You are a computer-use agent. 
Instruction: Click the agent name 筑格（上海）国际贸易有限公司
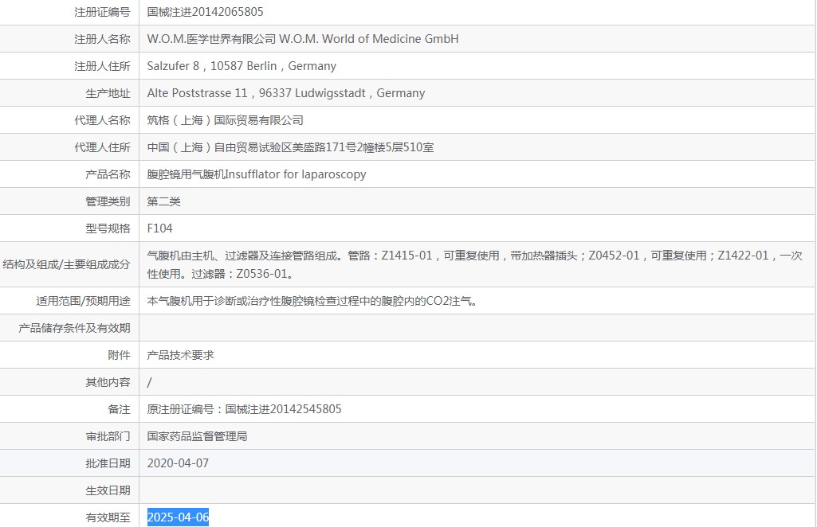(x=225, y=120)
